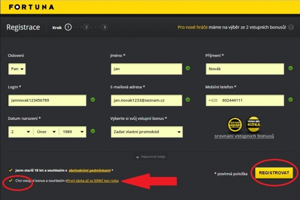
Task: Select step 1 circle indicator
Action: 68,27
